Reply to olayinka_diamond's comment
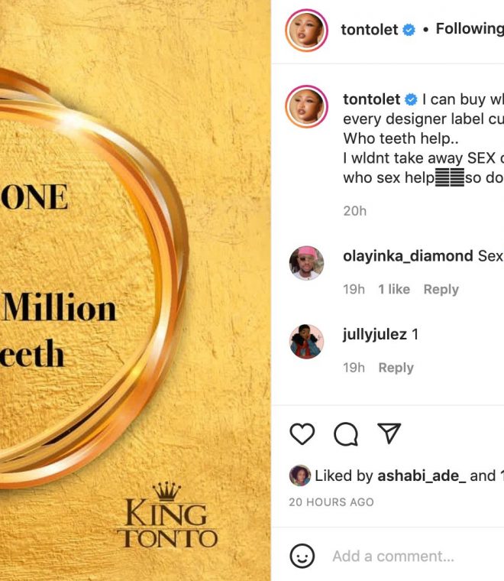The height and width of the screenshot is (581, 504). [x=441, y=289]
